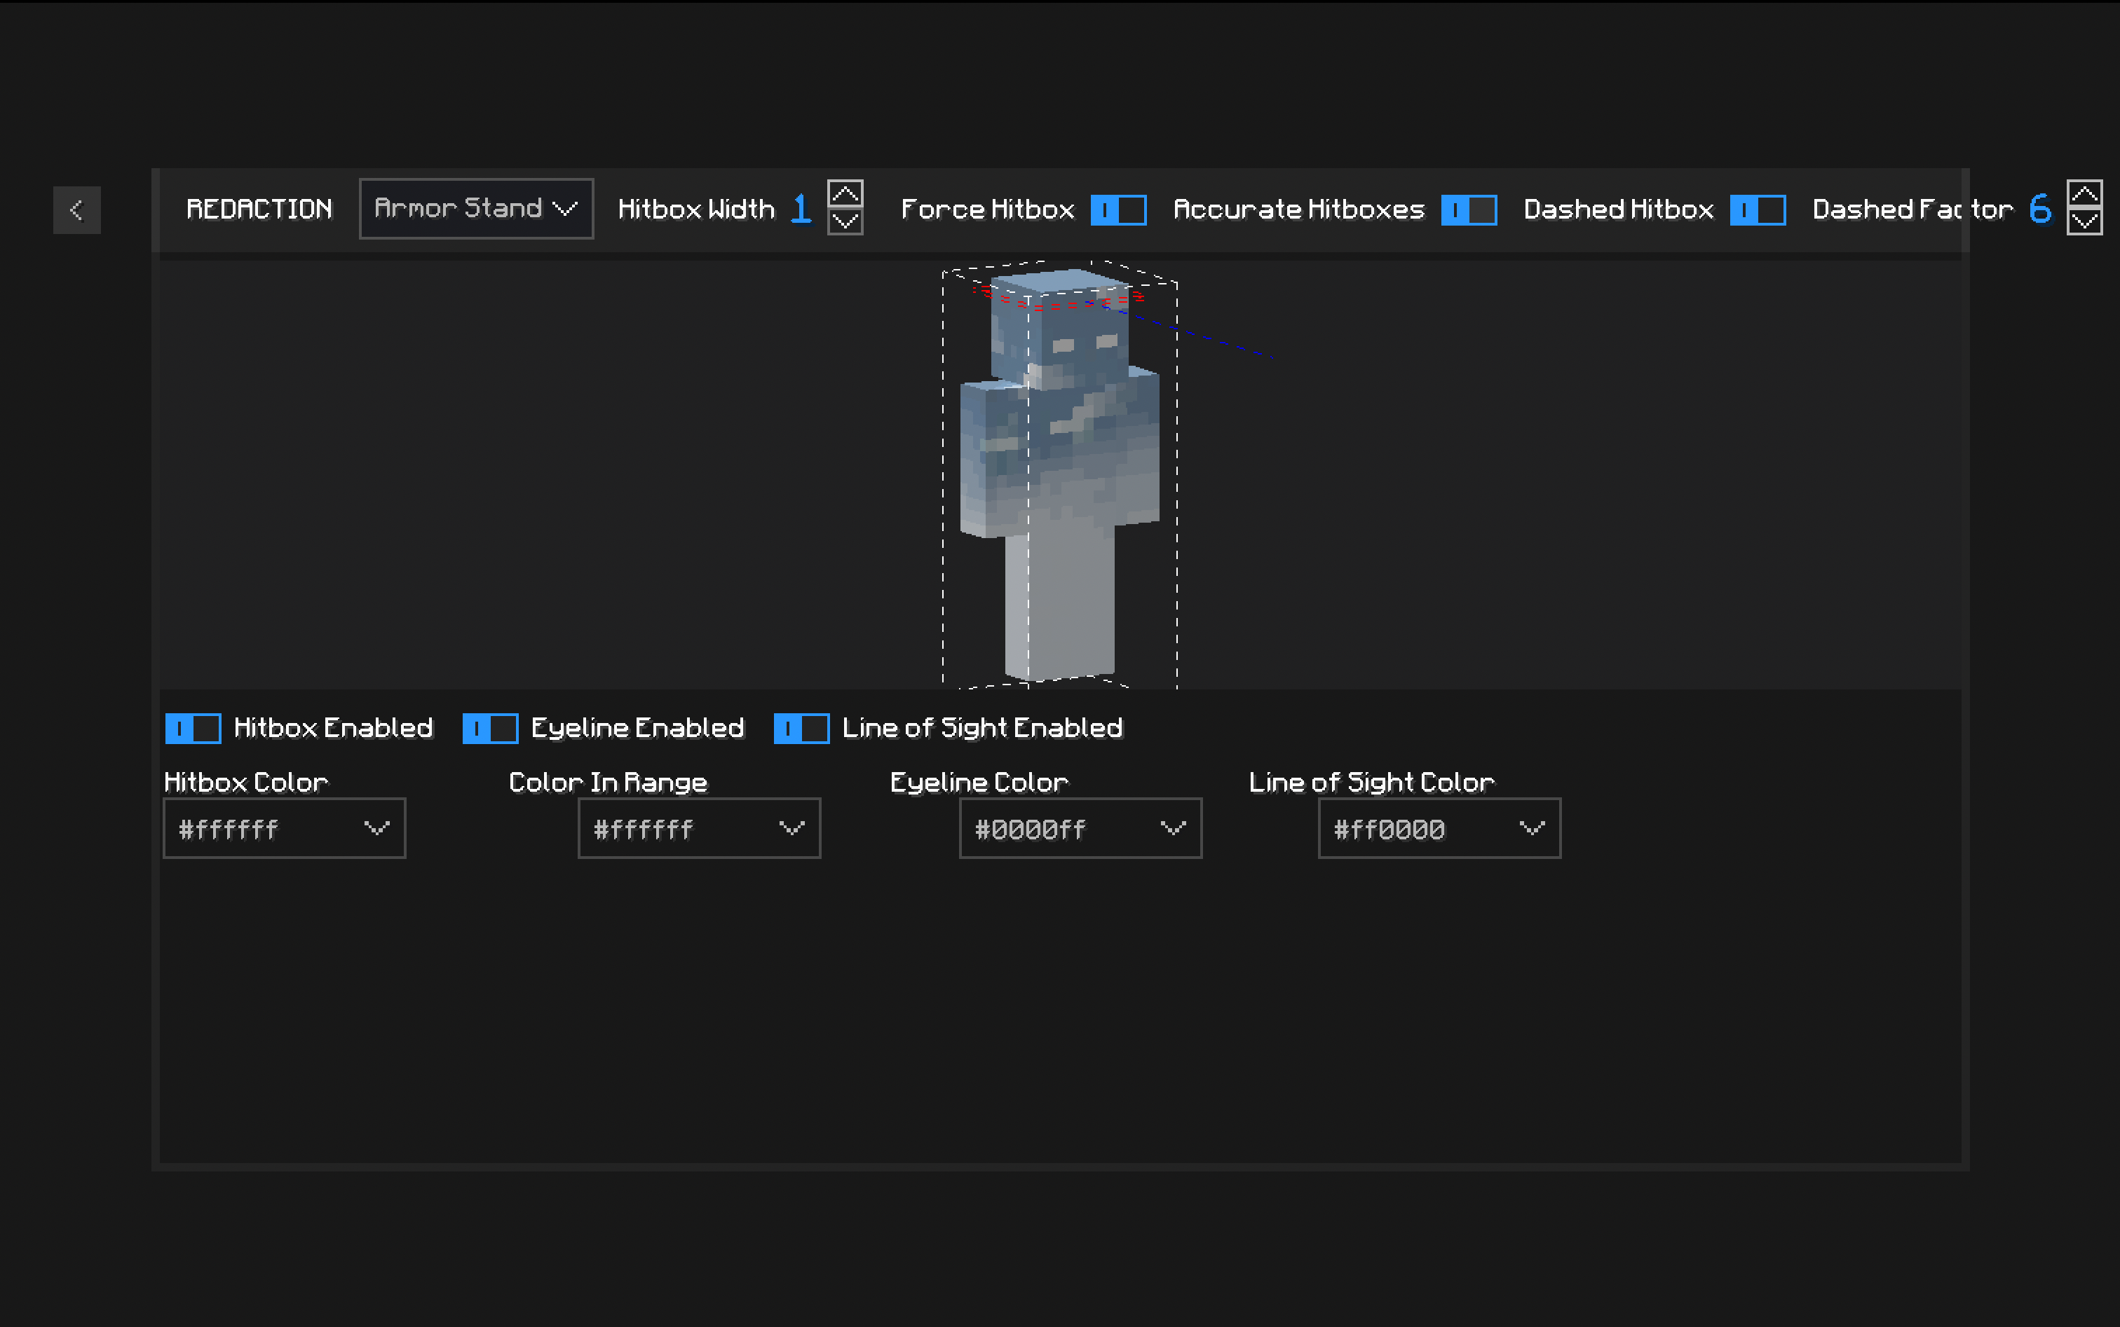Open Line of Sight Color dropdown
Viewport: 2120px width, 1327px height.
(x=1439, y=828)
